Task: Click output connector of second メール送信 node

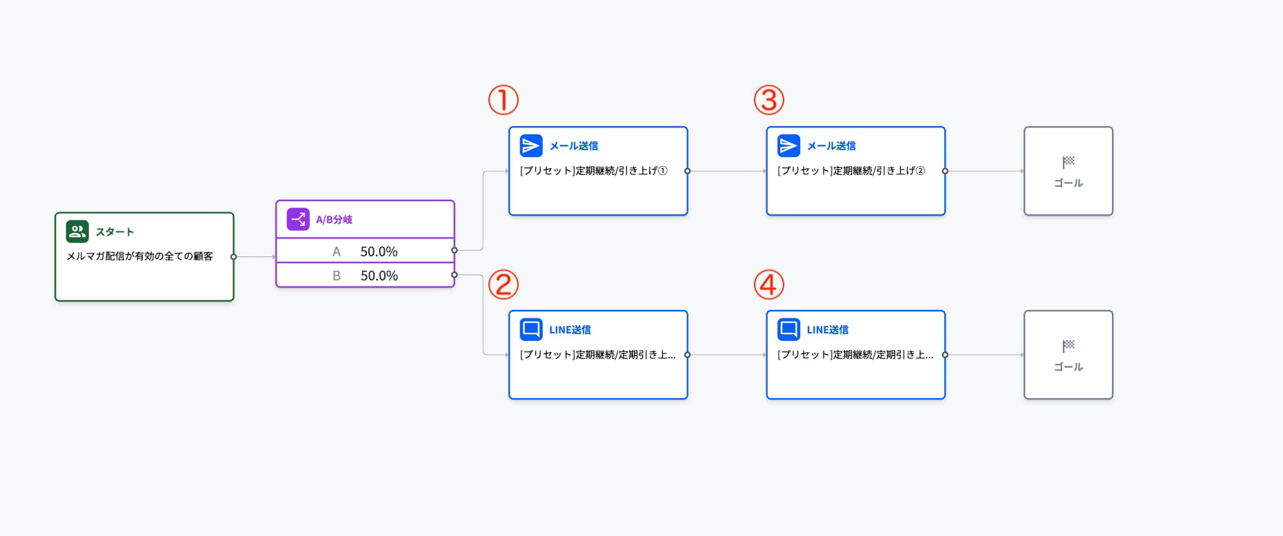Action: pos(945,171)
